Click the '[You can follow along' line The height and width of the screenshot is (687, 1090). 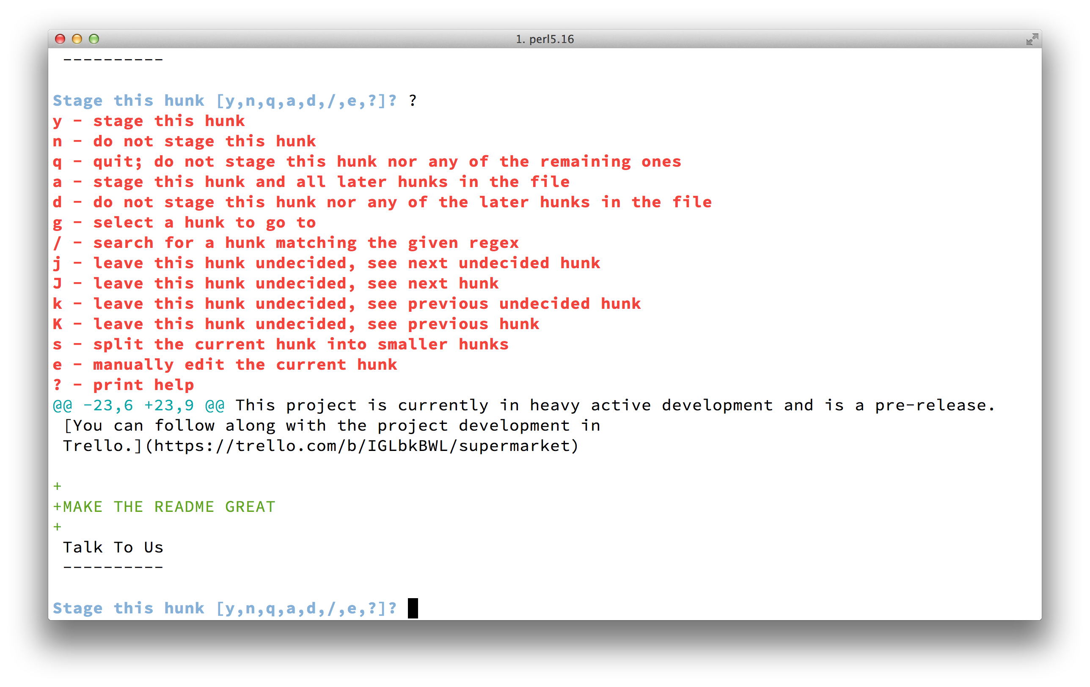pyautogui.click(x=331, y=426)
